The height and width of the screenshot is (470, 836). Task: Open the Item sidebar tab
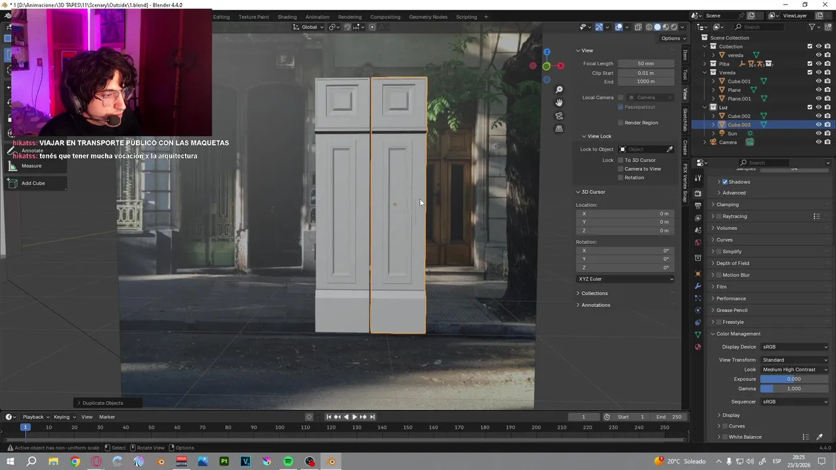pyautogui.click(x=685, y=55)
